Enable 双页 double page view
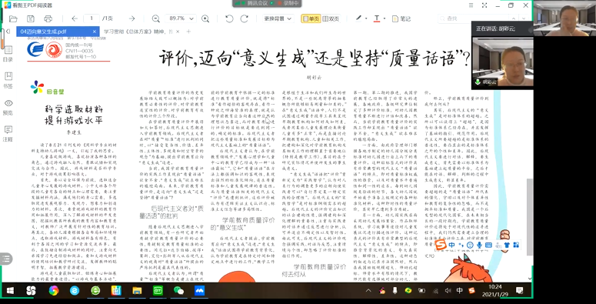The width and height of the screenshot is (596, 304). coord(331,18)
